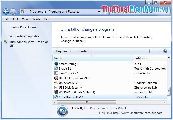Click the horizontal scrollbar right arrow

pyautogui.click(x=164, y=102)
